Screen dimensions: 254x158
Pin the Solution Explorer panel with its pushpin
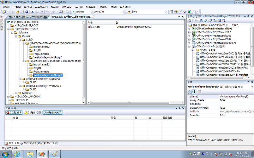click(248, 16)
